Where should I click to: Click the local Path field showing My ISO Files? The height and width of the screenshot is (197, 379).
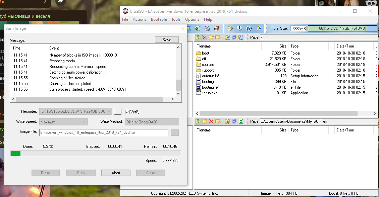[x=319, y=121]
